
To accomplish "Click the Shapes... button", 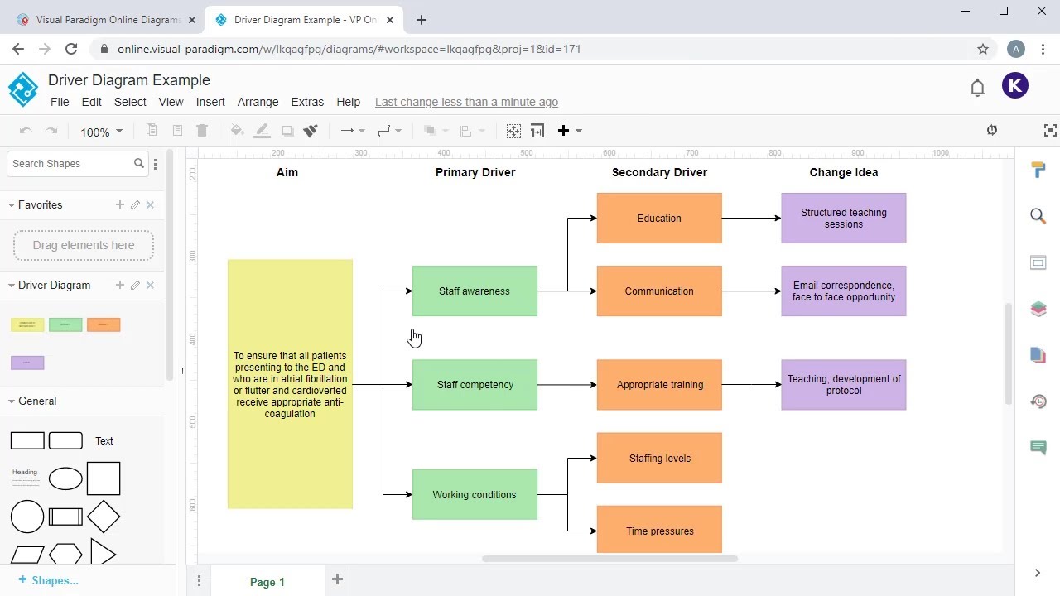I will pos(48,580).
